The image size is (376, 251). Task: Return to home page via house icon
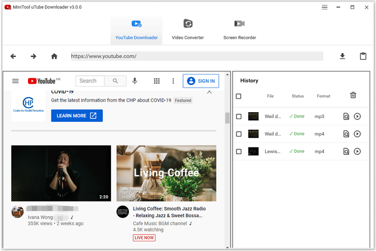tap(54, 56)
